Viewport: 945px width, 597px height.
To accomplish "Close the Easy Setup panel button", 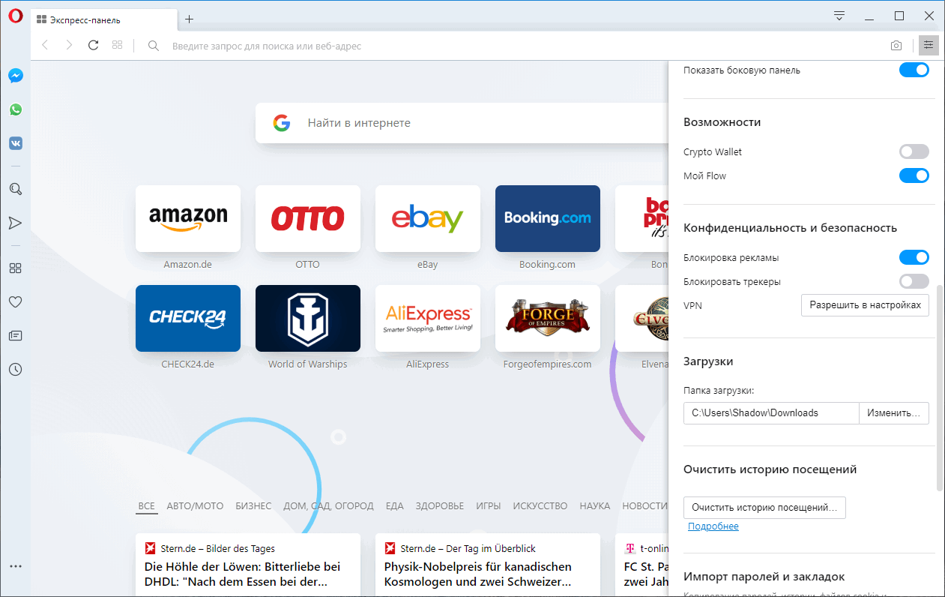I will coord(929,46).
